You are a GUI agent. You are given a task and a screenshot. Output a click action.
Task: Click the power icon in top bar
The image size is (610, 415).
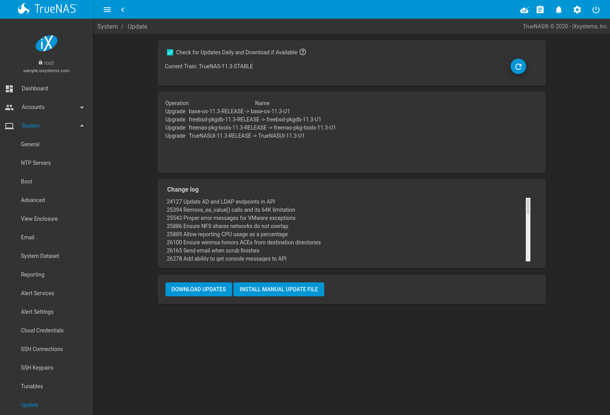[596, 10]
